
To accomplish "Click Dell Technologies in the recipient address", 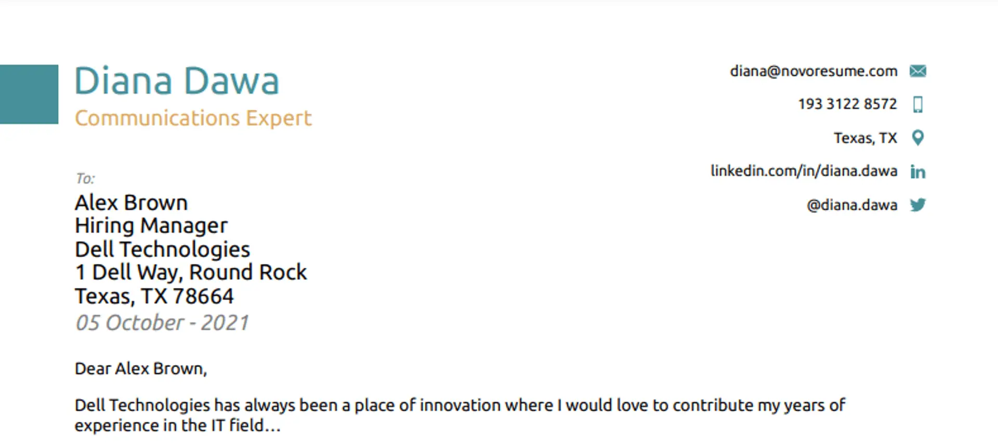I will click(162, 250).
